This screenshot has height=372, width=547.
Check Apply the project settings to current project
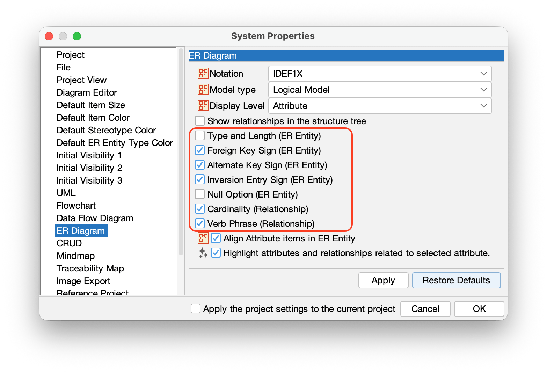click(195, 308)
